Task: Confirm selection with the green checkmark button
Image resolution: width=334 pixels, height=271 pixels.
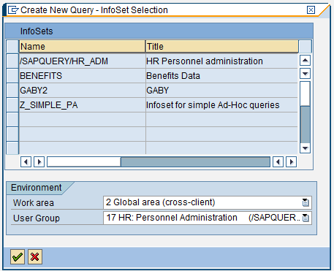Action: coord(18,256)
